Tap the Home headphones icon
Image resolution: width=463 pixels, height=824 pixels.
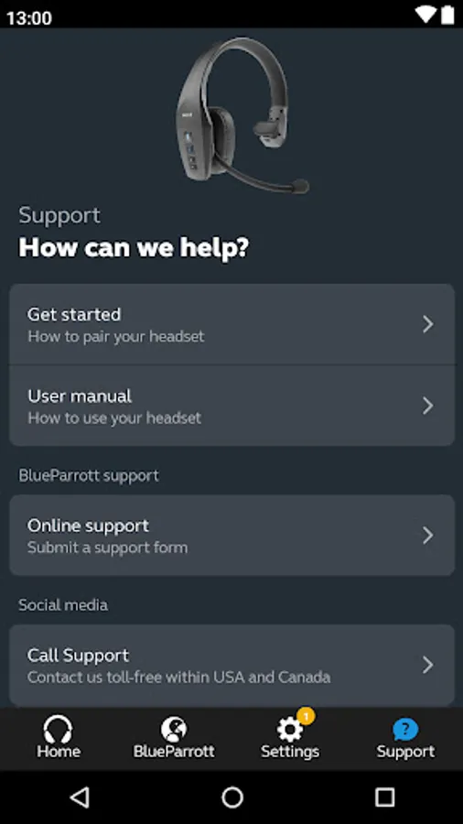click(58, 729)
